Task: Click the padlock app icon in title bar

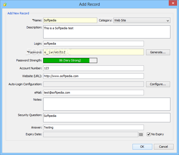Action: click(5, 4)
